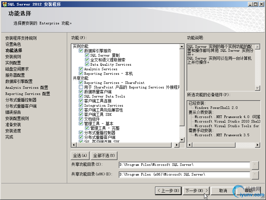Proceed with 下一步(N) button
Screen dimensions: 266x200
click(x=197, y=191)
